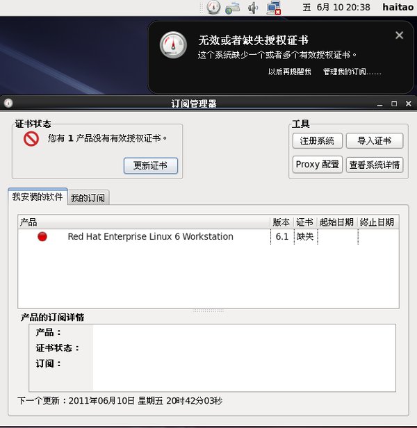The image size is (417, 428).
Task: Click the 导入证书 button
Action: pos(375,141)
